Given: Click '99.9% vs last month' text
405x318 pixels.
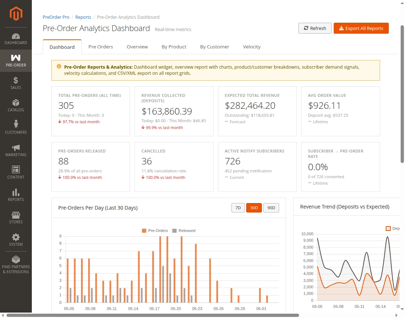Looking at the screenshot, I should 164,128.
